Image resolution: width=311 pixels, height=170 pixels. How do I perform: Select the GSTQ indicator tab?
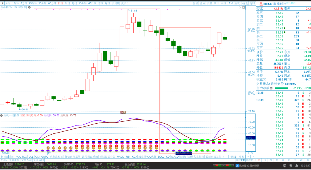pos(45,157)
